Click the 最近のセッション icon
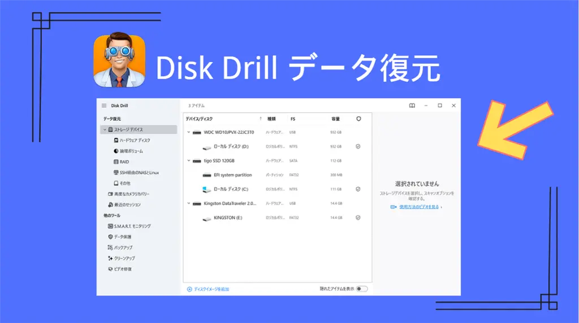The image size is (579, 323). [x=110, y=204]
